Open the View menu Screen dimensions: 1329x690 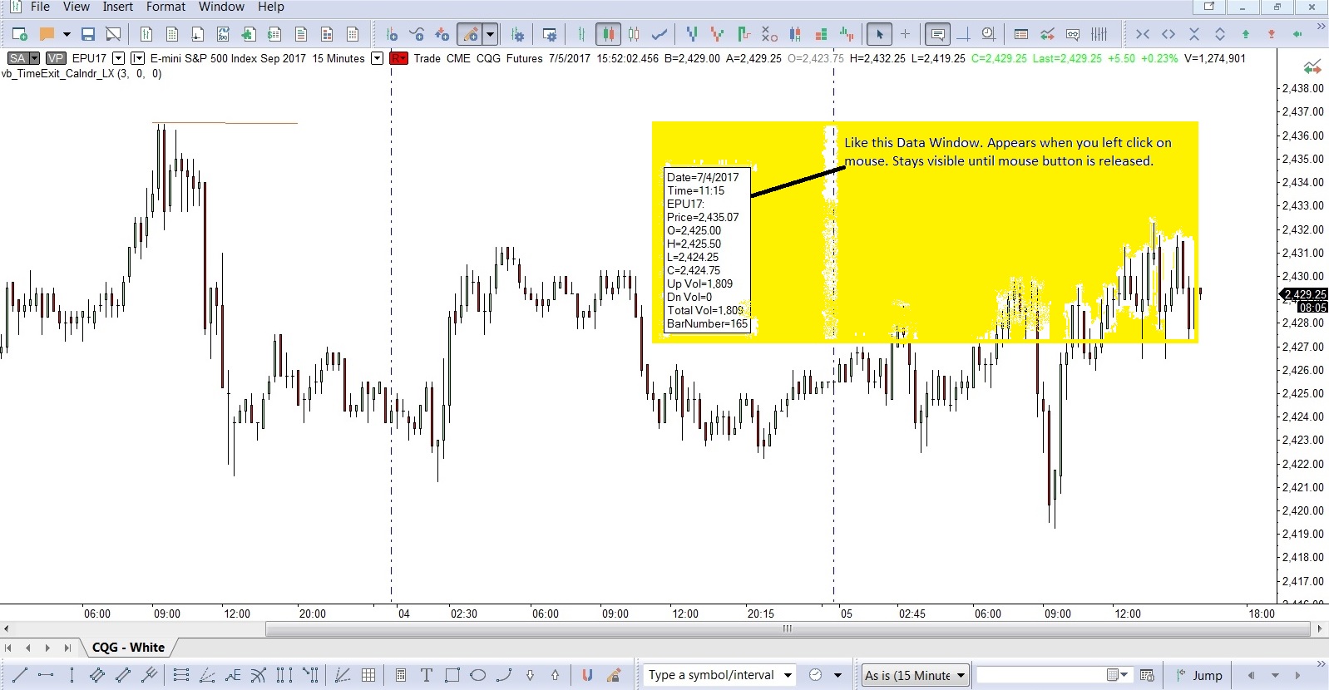(x=77, y=7)
